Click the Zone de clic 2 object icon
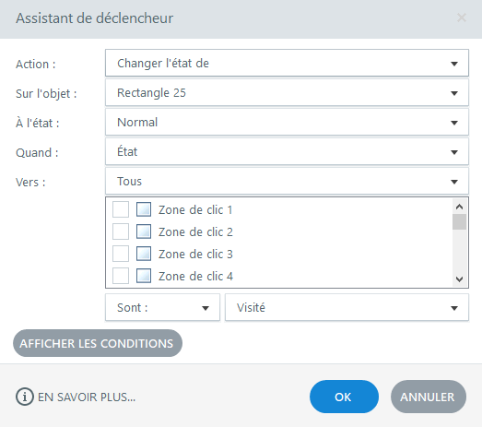This screenshot has width=482, height=427. pos(144,231)
